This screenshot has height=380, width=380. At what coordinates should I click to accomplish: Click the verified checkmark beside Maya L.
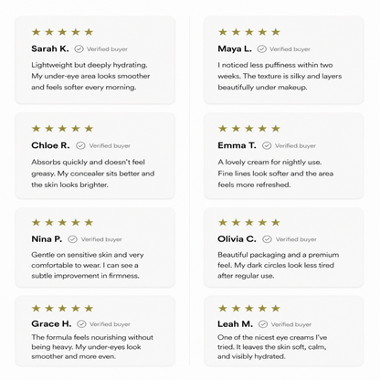pyautogui.click(x=262, y=48)
